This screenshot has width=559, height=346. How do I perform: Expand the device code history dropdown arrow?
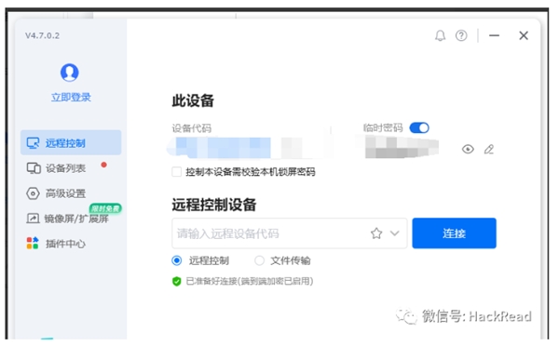[x=395, y=233]
